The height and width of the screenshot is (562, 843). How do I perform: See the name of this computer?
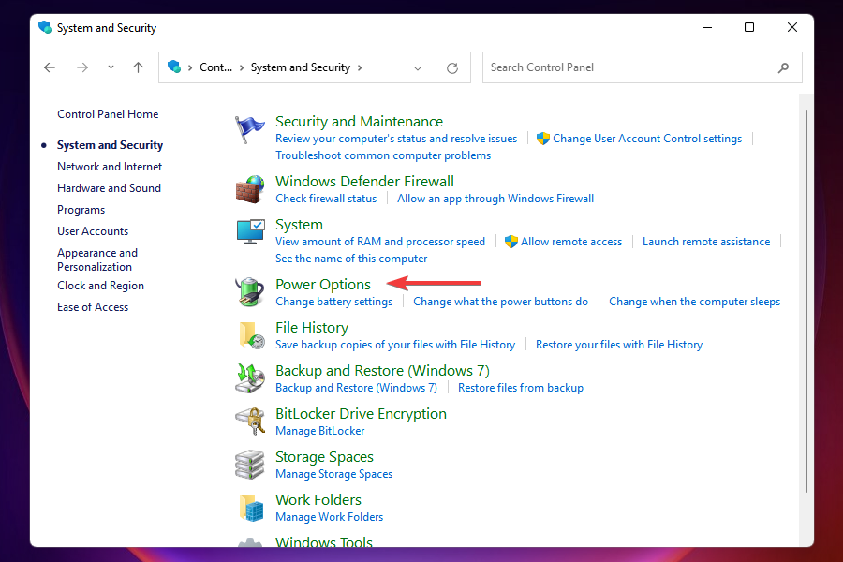351,259
